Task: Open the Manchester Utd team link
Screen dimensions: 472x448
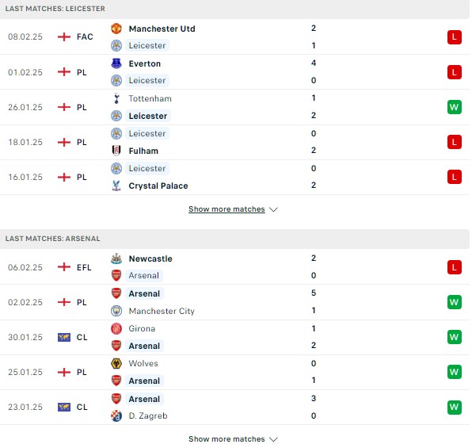Action: 162,29
